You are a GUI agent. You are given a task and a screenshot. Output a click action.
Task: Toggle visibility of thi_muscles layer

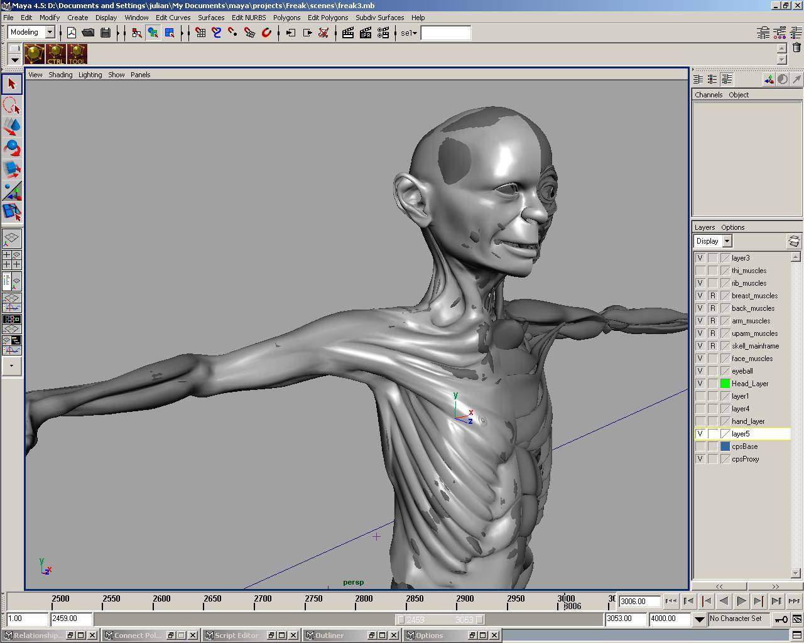[700, 271]
